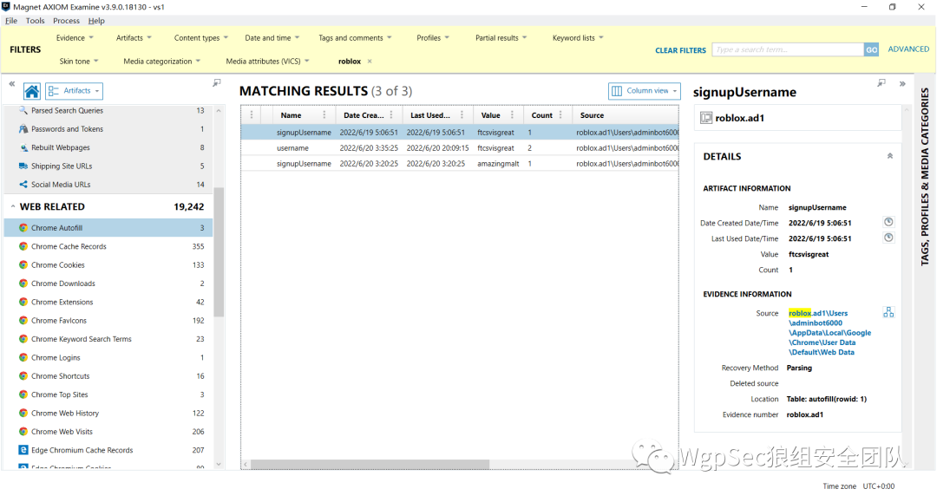
Task: Open the Skin tone filter dropdown
Action: (79, 61)
